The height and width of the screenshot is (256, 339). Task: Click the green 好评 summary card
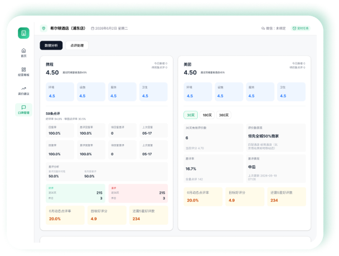75,194
